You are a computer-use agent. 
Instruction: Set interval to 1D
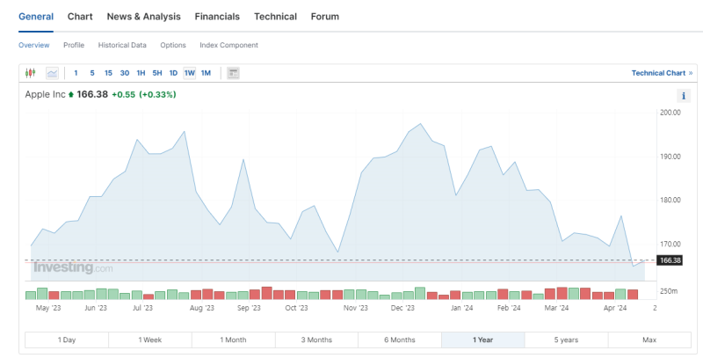click(x=173, y=73)
